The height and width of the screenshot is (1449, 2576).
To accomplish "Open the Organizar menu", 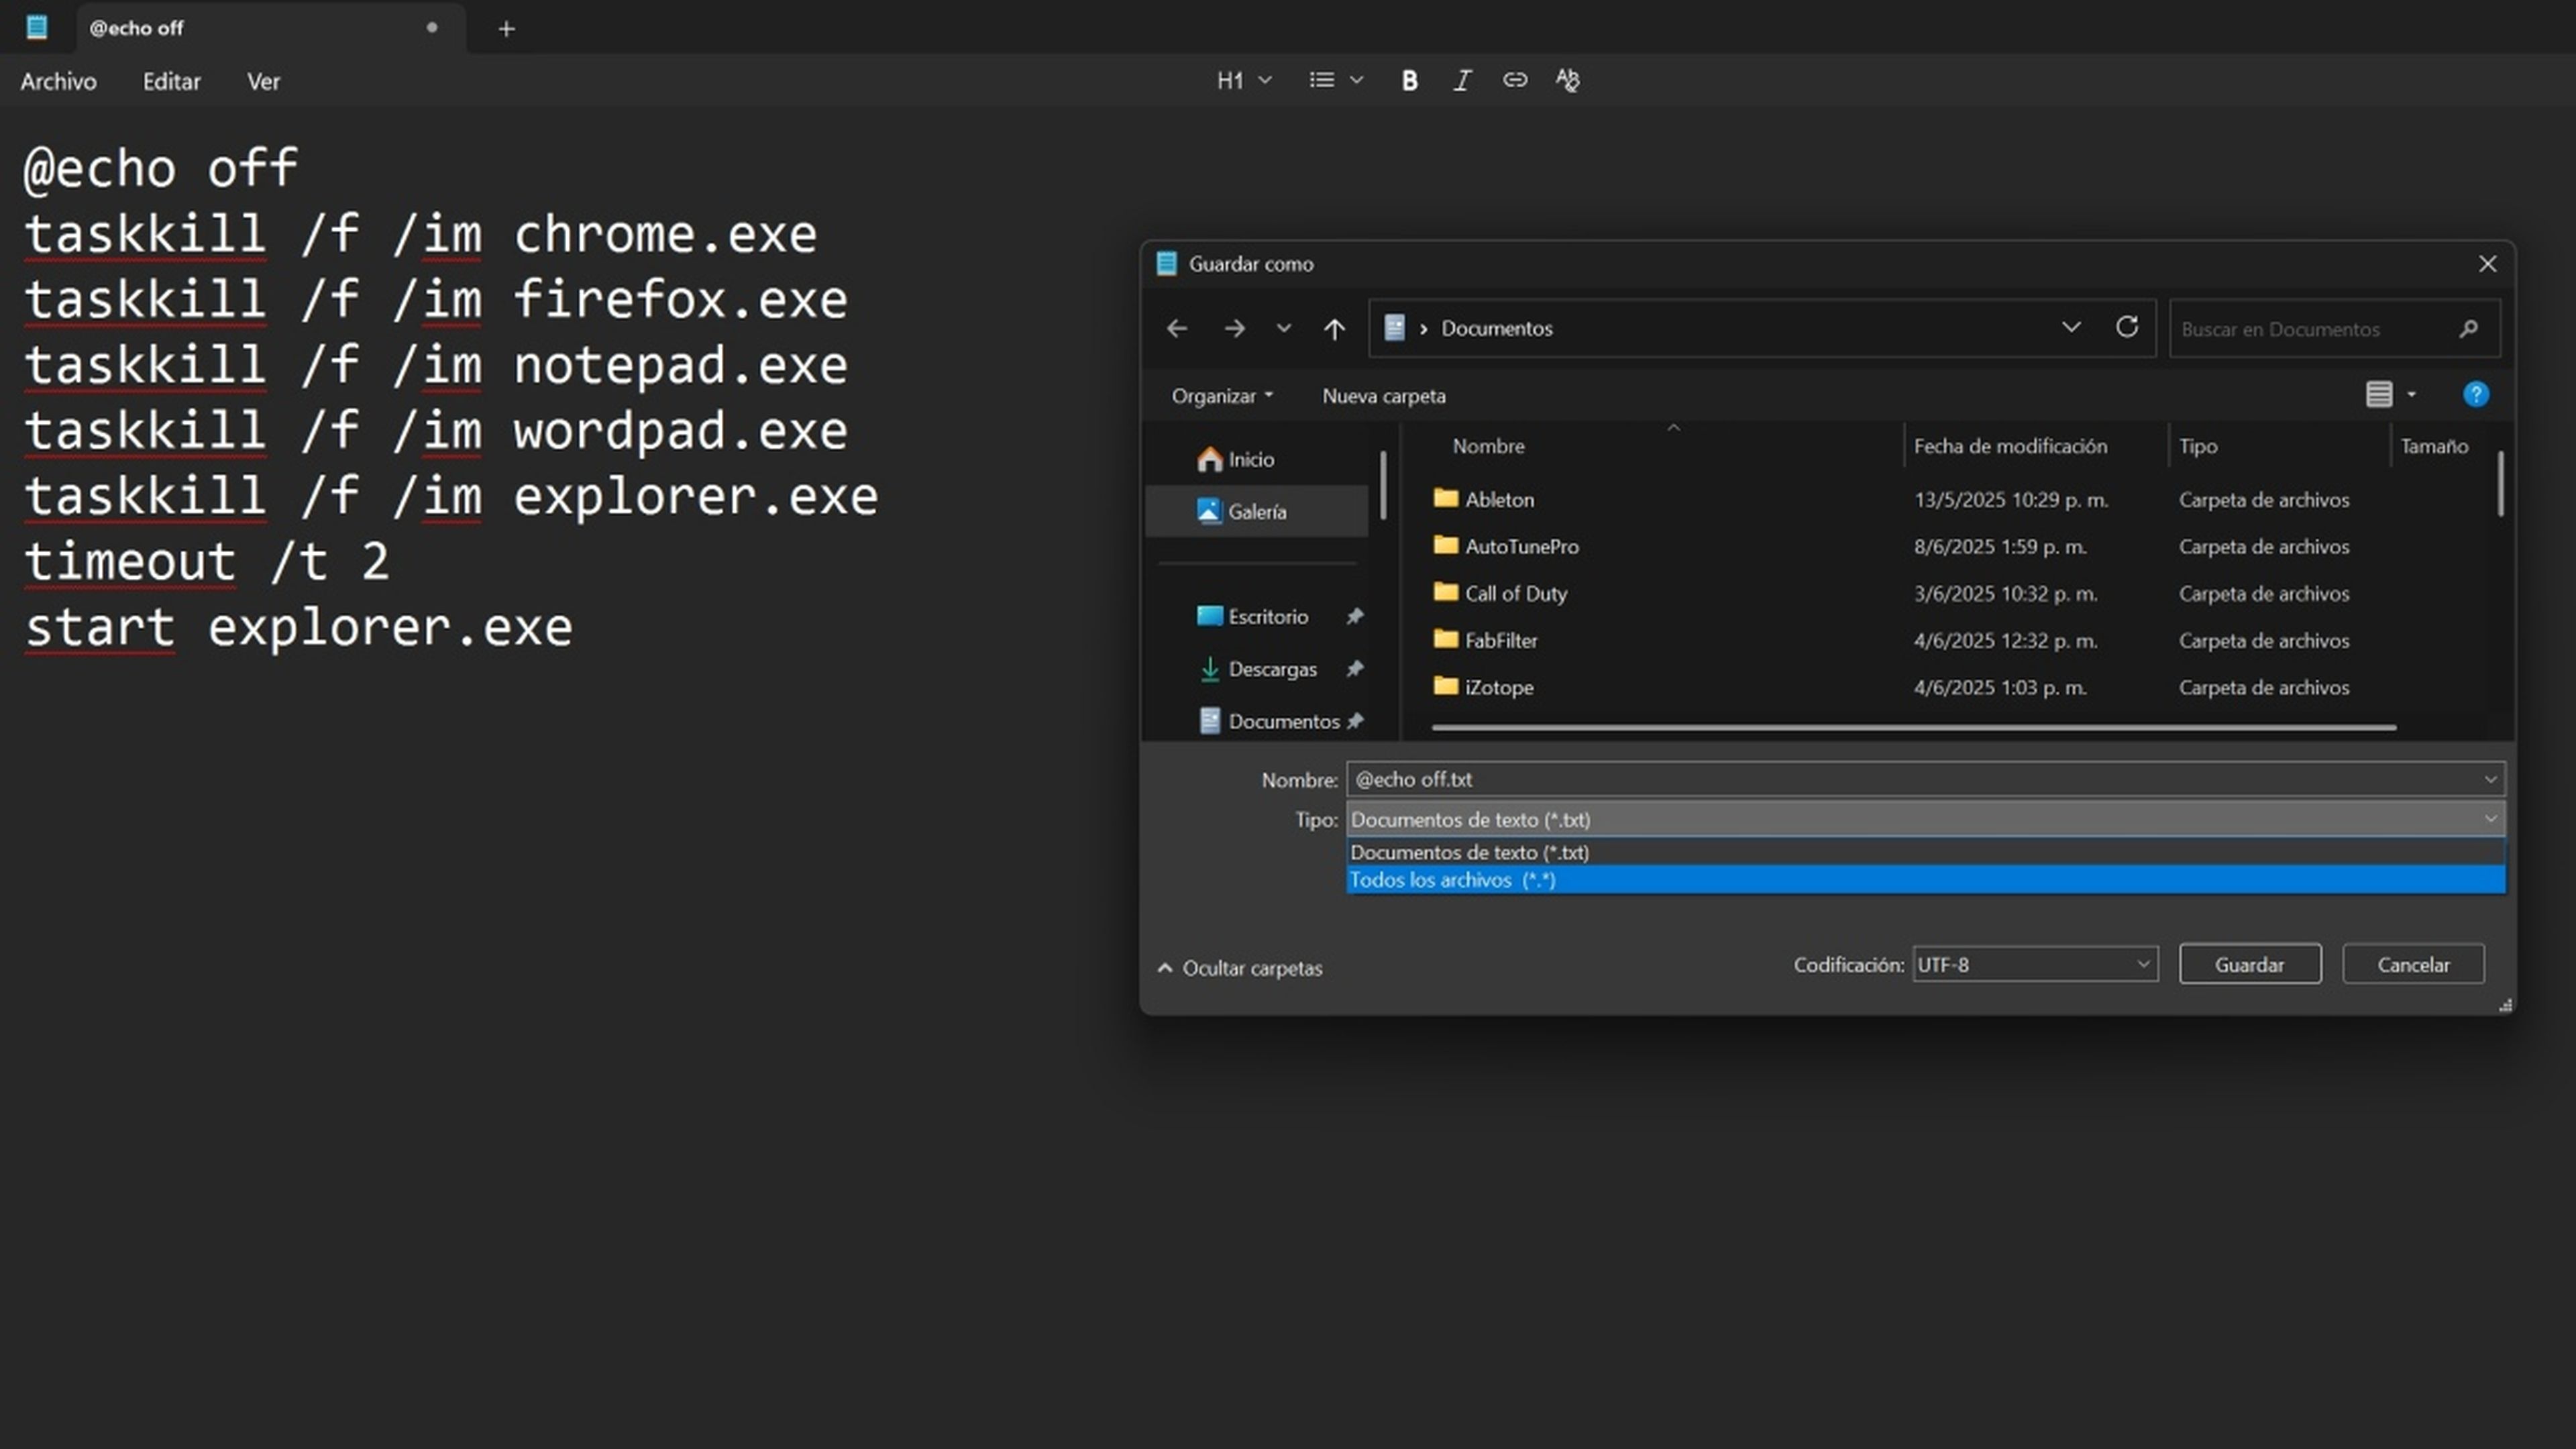I will pos(1222,396).
